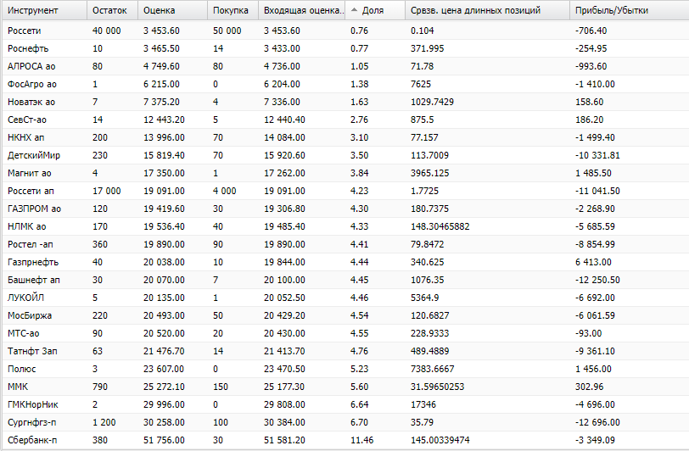Click Магнит ао instrument cell

30,173
